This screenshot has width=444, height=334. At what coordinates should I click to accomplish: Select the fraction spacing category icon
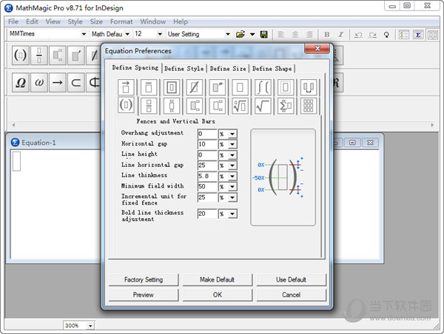click(x=149, y=106)
